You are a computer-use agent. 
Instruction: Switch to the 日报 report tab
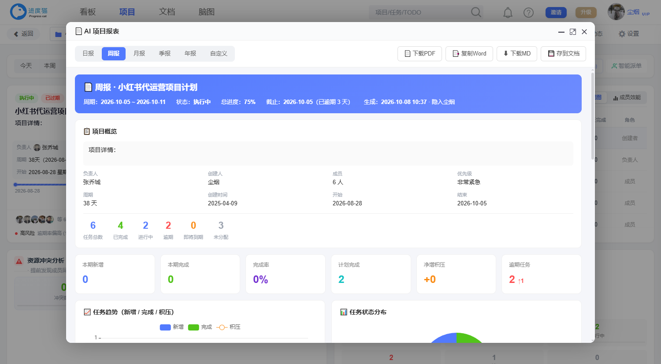click(88, 53)
